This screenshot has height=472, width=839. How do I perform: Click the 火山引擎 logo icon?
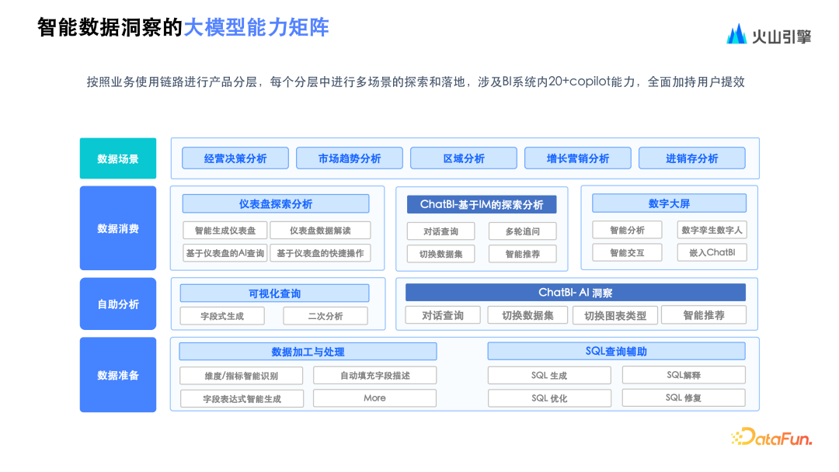pyautogui.click(x=736, y=34)
